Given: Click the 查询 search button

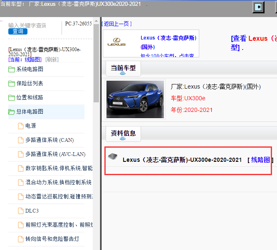Looking at the screenshot, I should [x=18, y=31].
